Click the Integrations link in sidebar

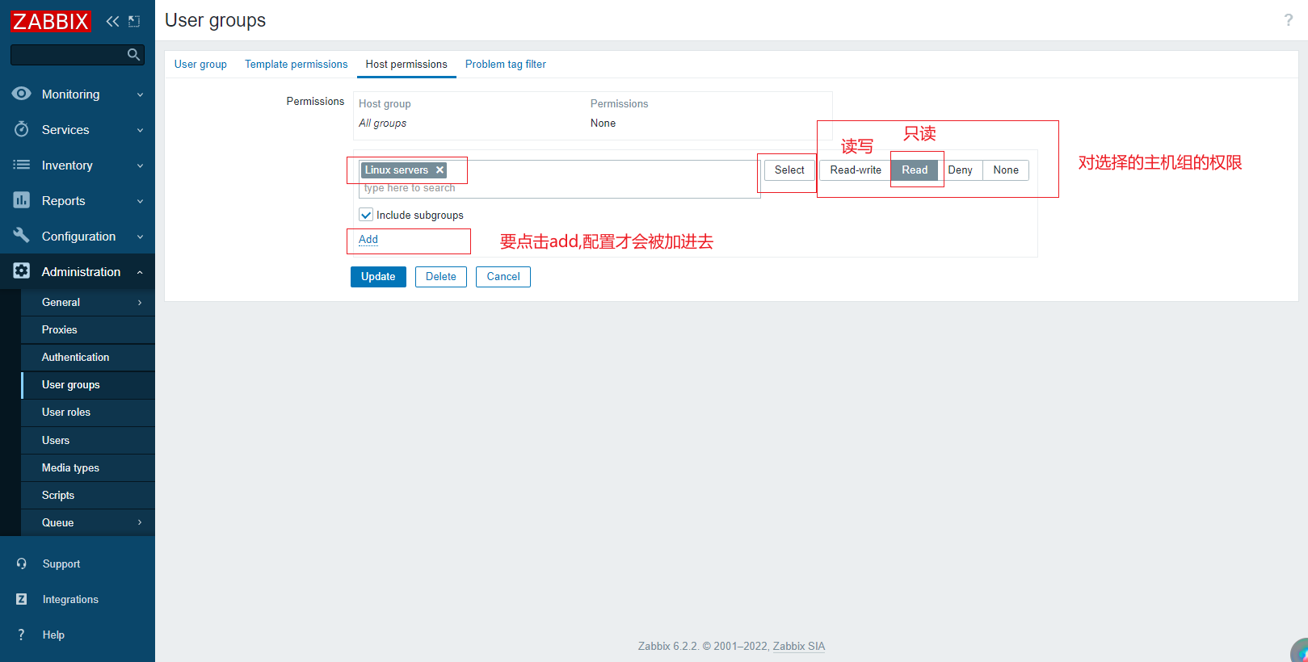(70, 599)
